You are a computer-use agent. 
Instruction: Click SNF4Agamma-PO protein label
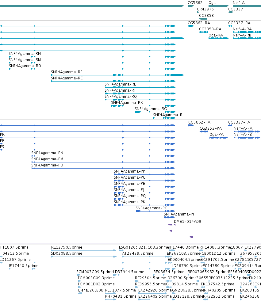click(47, 165)
